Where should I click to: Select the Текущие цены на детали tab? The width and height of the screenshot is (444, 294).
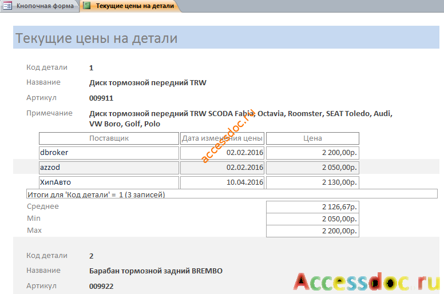[130, 6]
